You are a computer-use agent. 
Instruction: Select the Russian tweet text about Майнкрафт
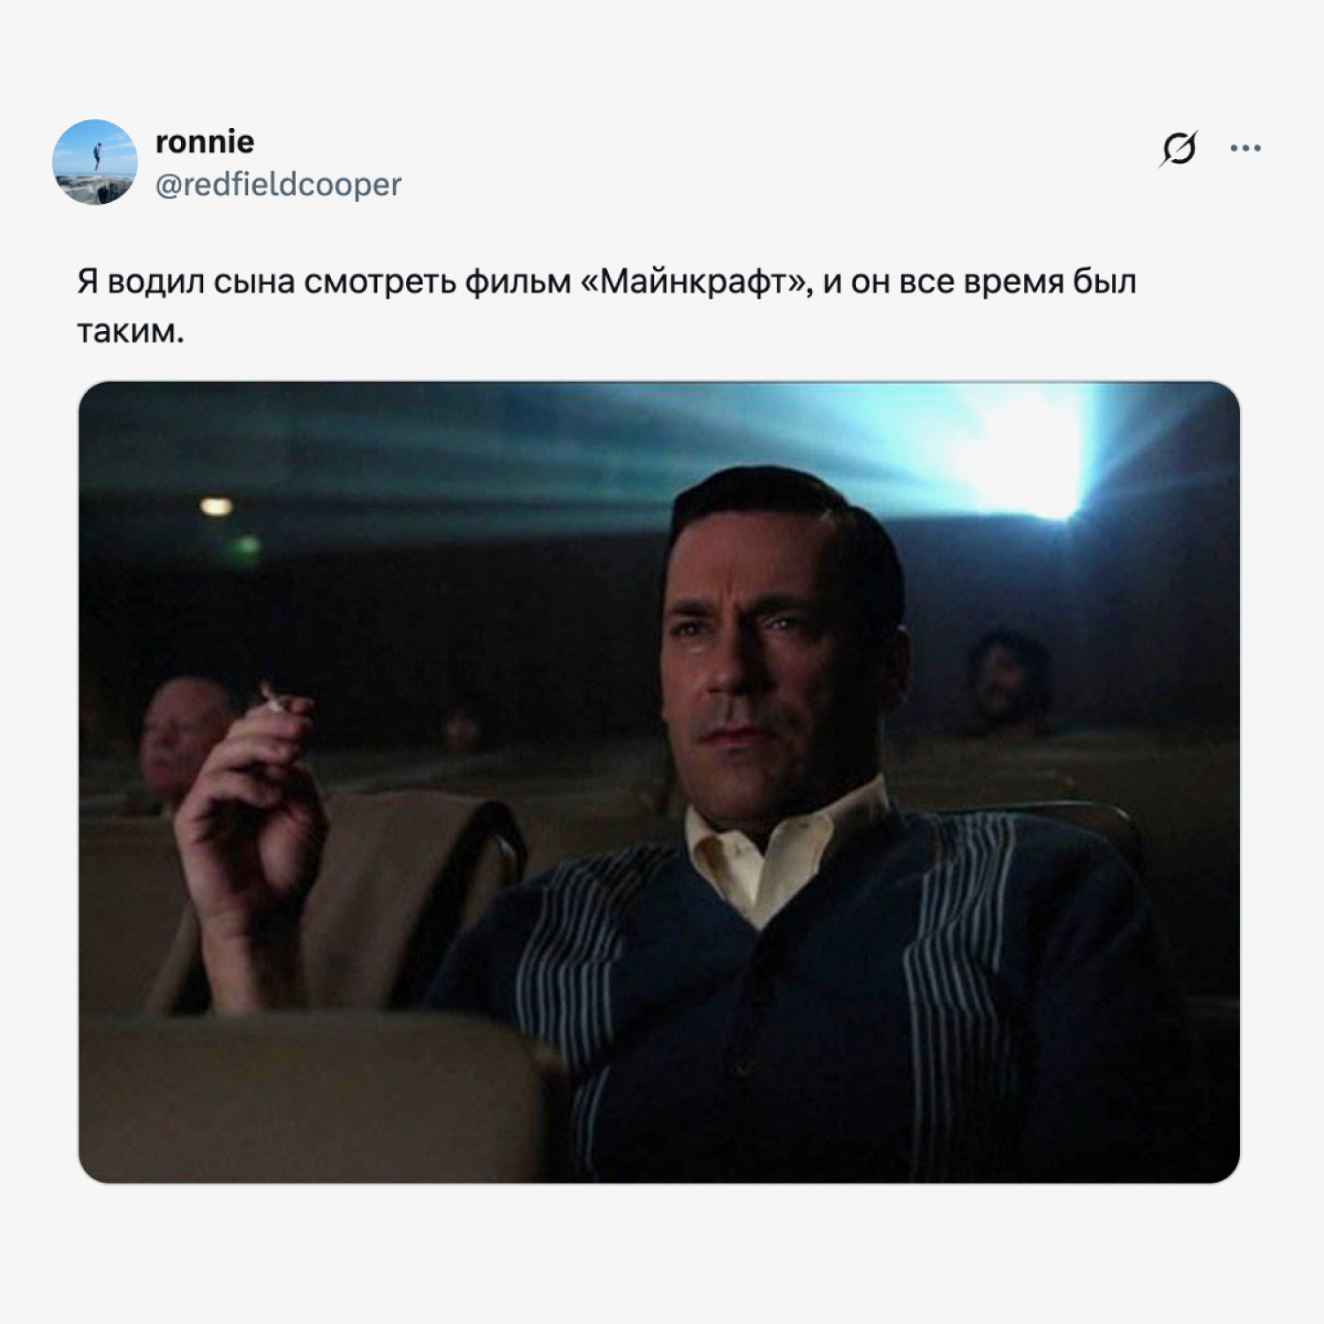(606, 305)
